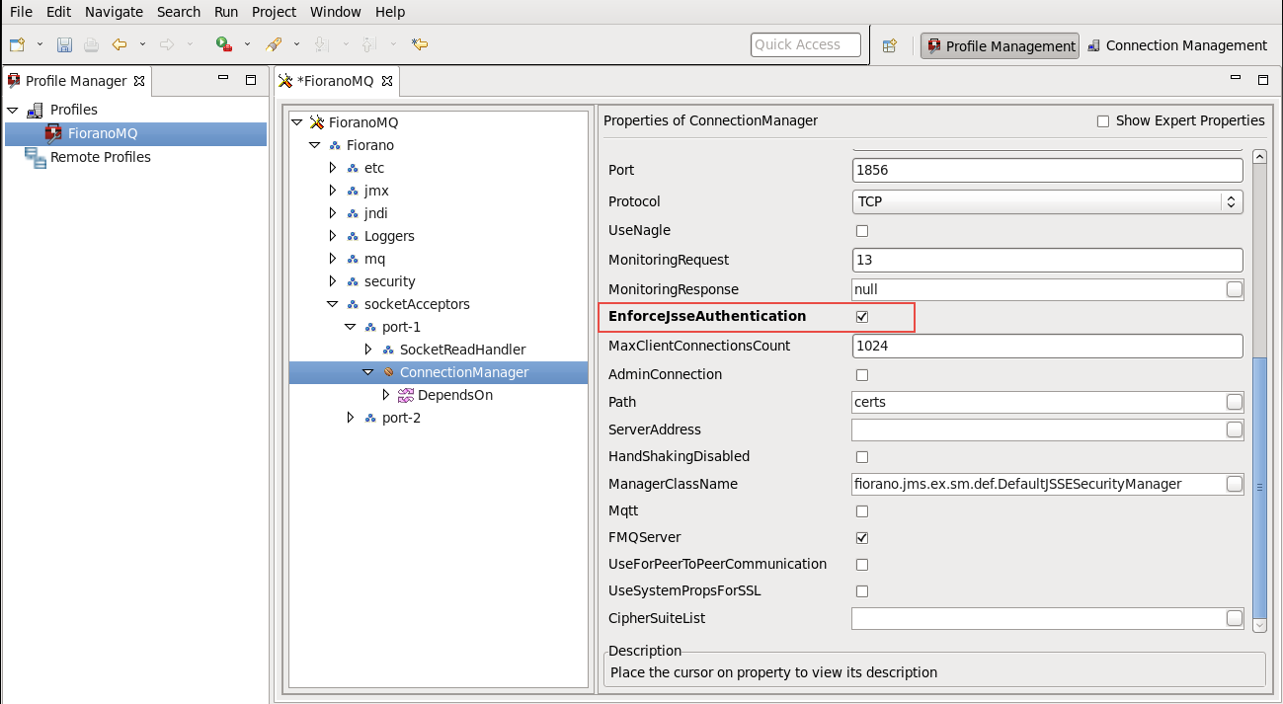The width and height of the screenshot is (1283, 704).
Task: Open the Project menu
Action: click(274, 12)
